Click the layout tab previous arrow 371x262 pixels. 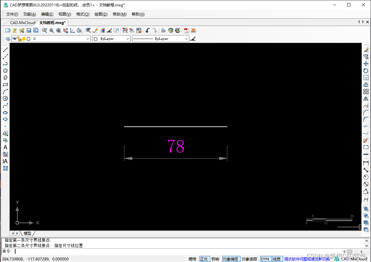coord(13,233)
